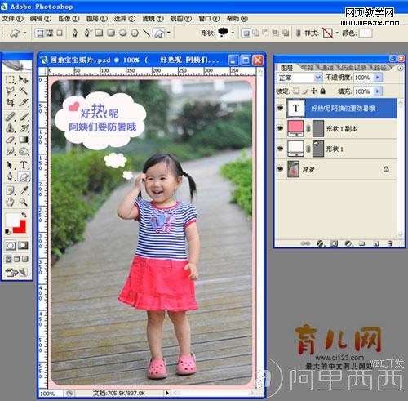Click the swap foreground/background colors arrow
408x401 pixels.
click(x=24, y=215)
